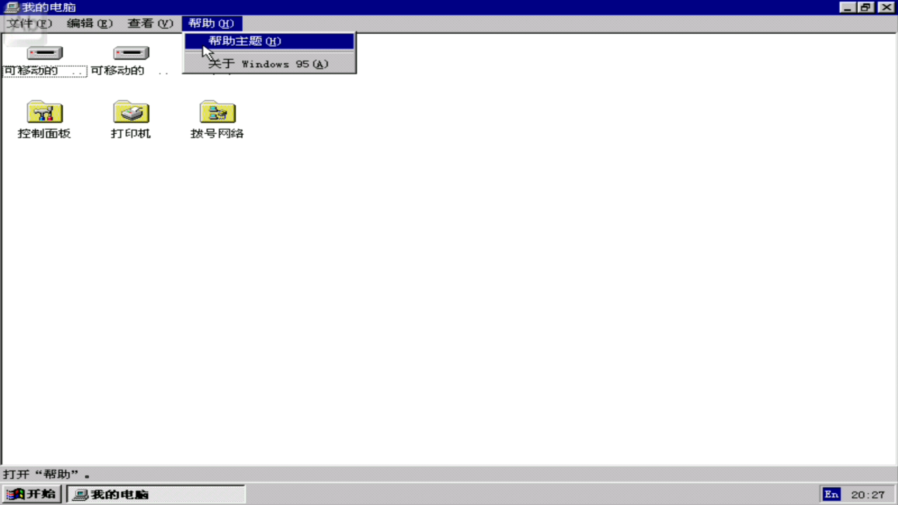Close the 我的电脑 window
The image size is (898, 505).
click(x=886, y=7)
